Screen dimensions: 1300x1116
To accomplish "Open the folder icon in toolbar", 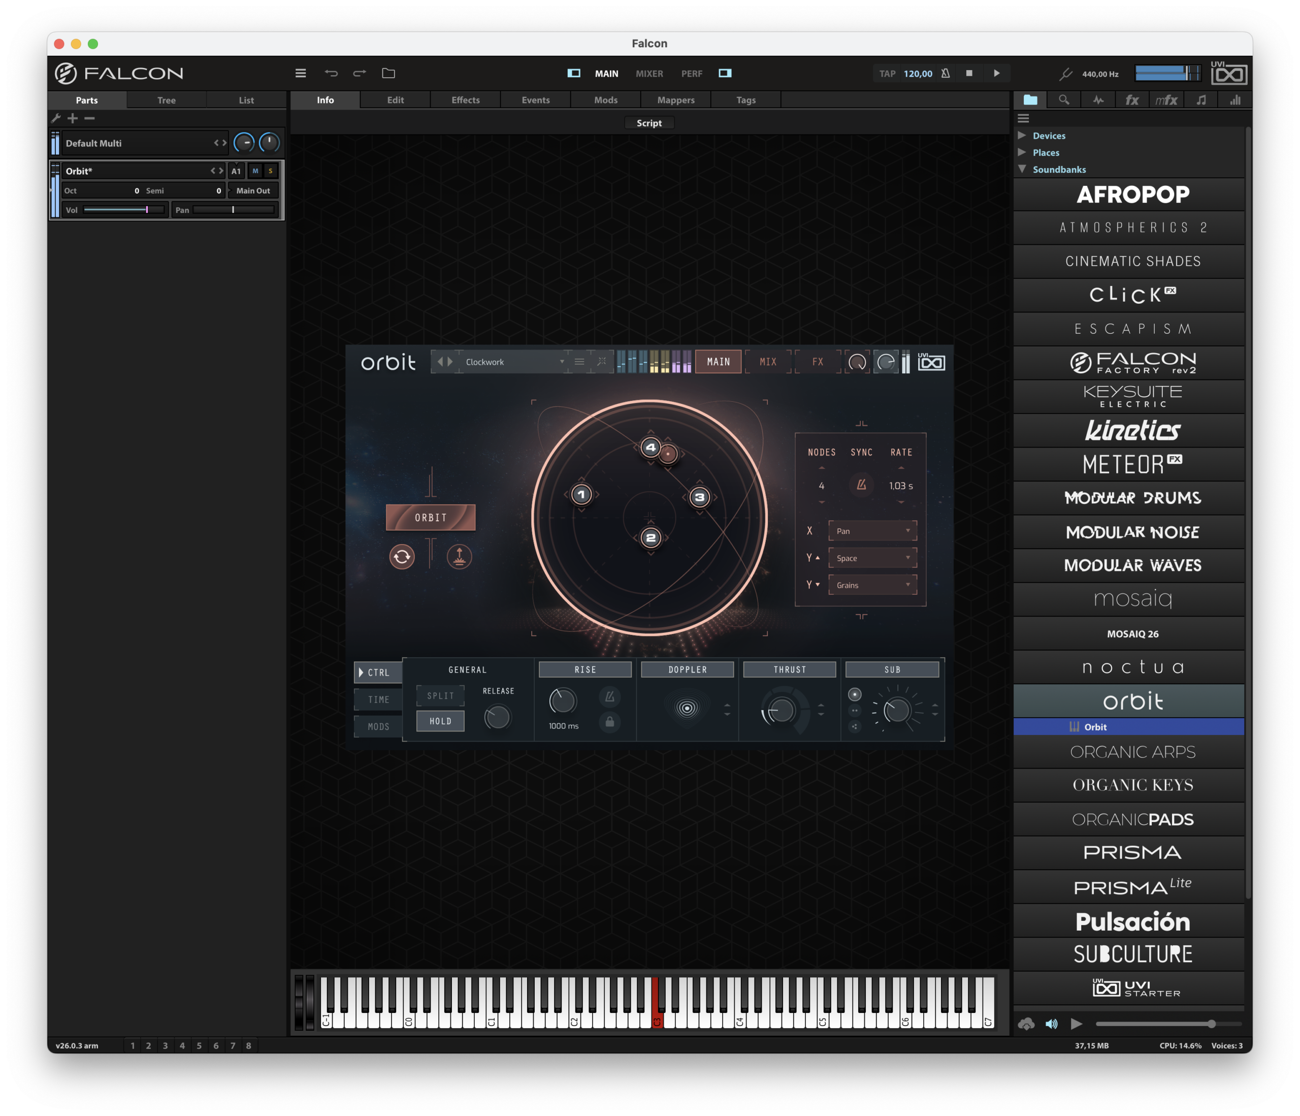I will (x=388, y=74).
